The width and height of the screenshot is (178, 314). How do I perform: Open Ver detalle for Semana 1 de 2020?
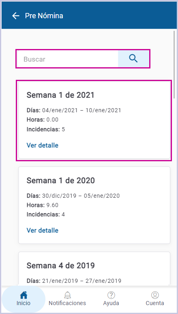(43, 231)
